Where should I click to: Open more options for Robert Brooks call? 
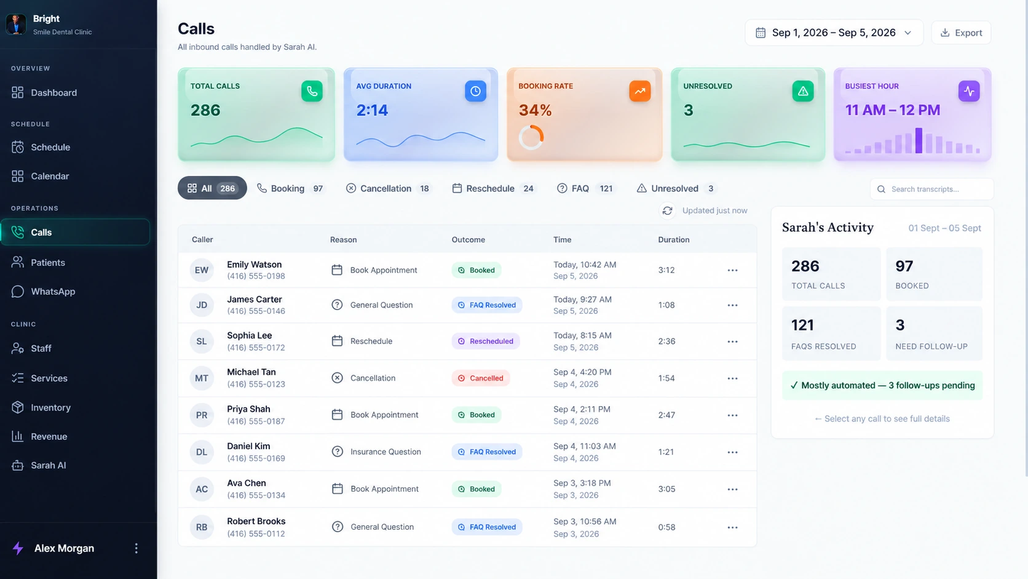click(732, 527)
